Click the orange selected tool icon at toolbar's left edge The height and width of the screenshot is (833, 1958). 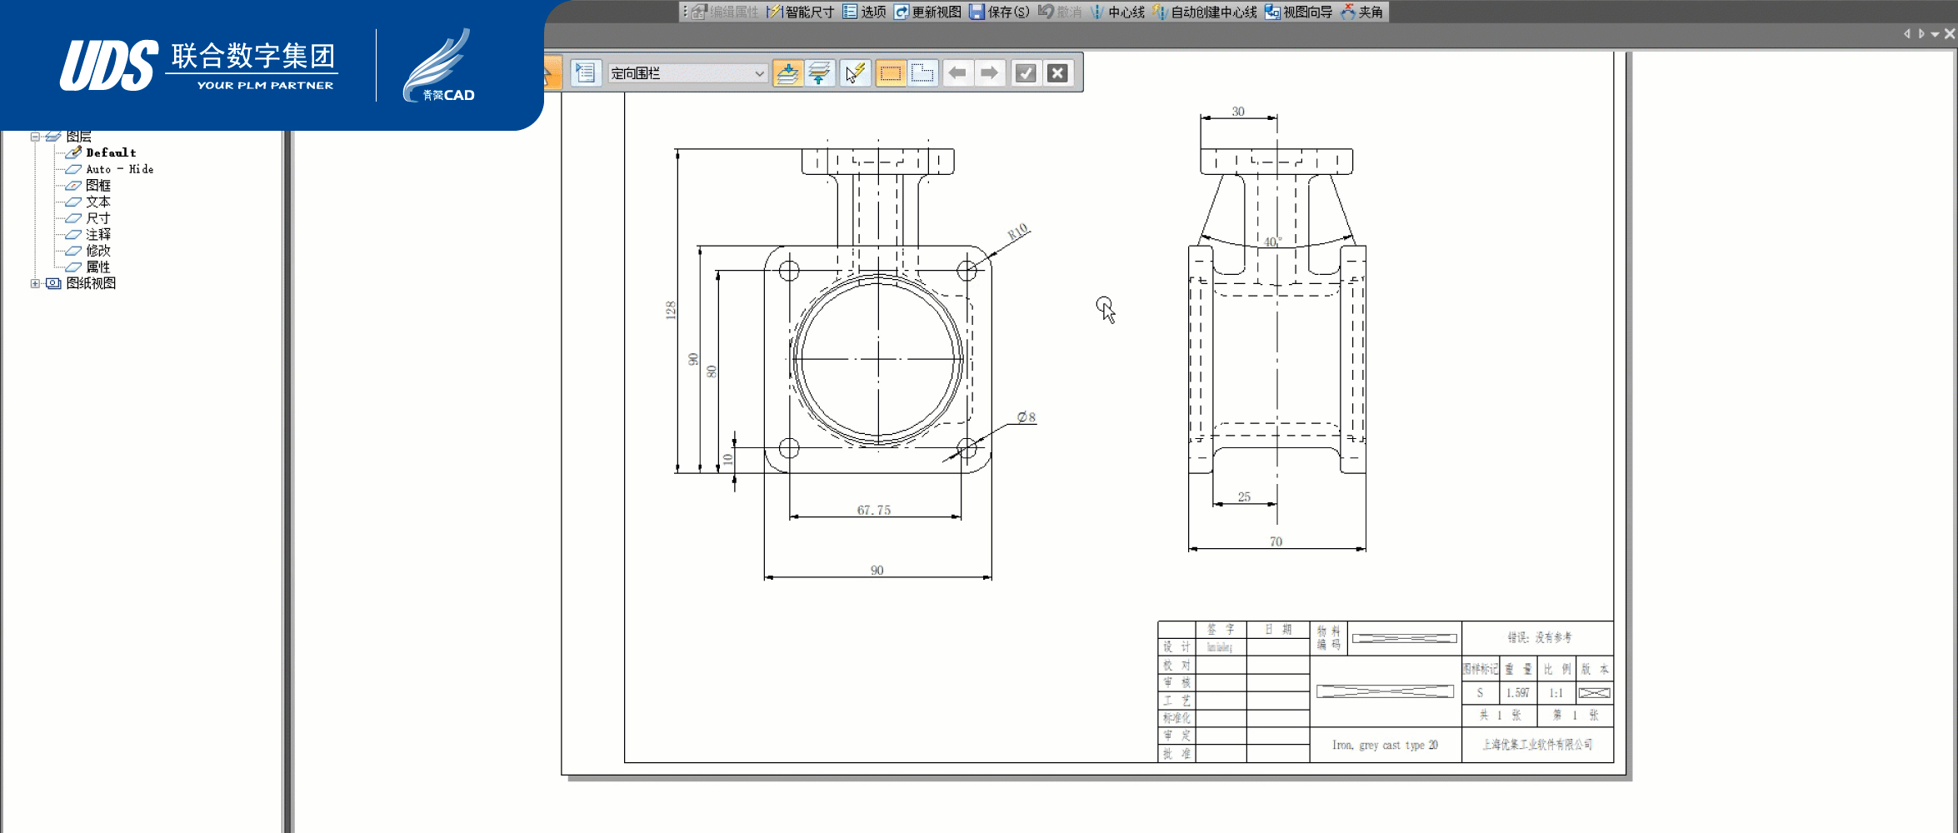coord(552,73)
